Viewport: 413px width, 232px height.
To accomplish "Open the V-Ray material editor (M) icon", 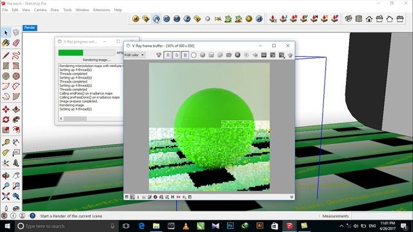I will [x=136, y=19].
